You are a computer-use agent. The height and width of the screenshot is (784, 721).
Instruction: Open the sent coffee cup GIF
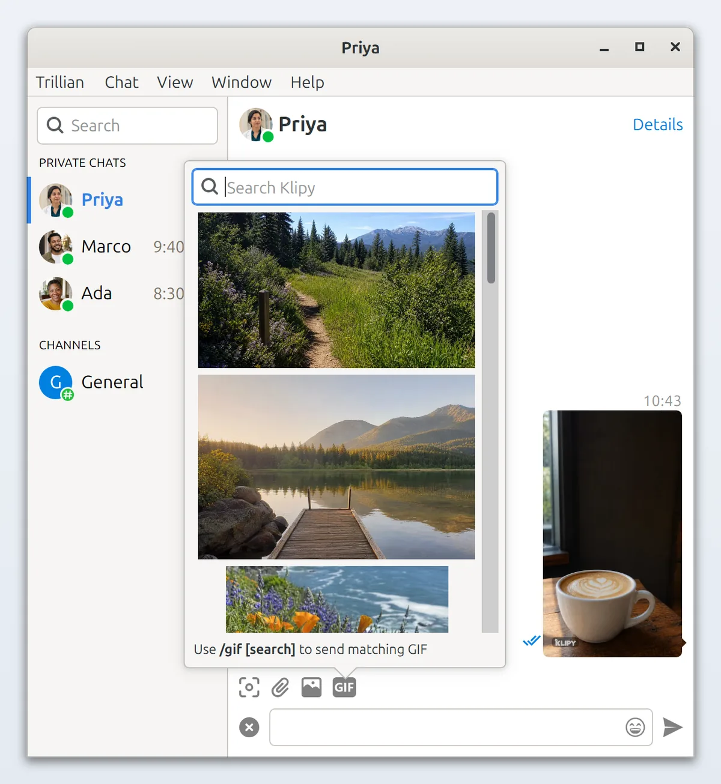point(612,534)
